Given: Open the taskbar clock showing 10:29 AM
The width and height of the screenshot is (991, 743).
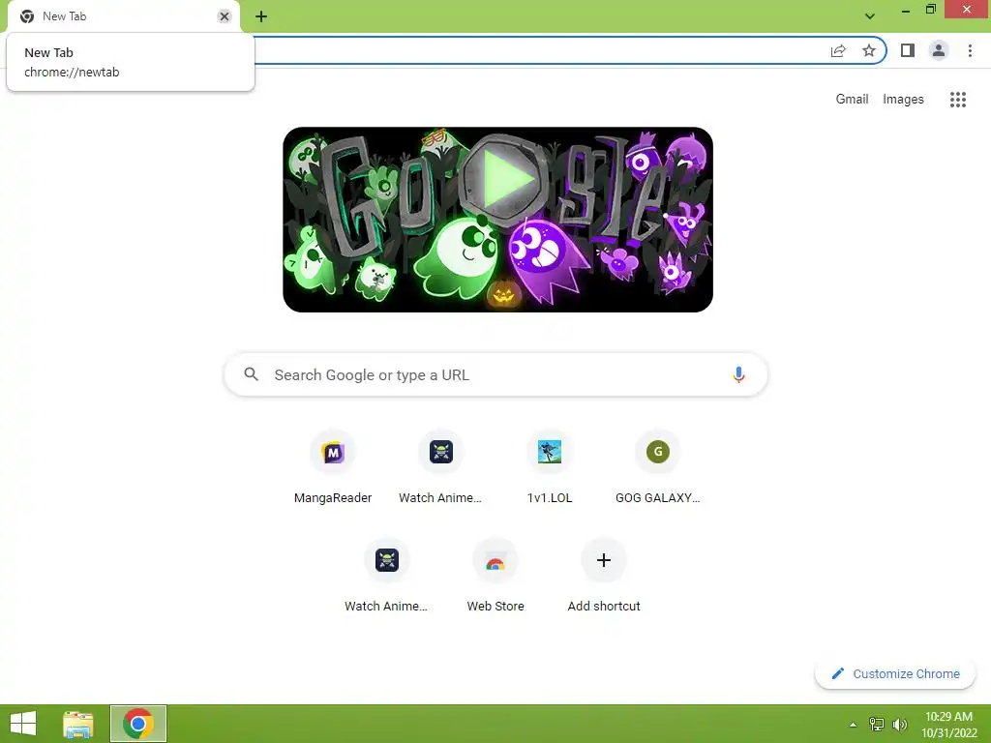Looking at the screenshot, I should (948, 725).
